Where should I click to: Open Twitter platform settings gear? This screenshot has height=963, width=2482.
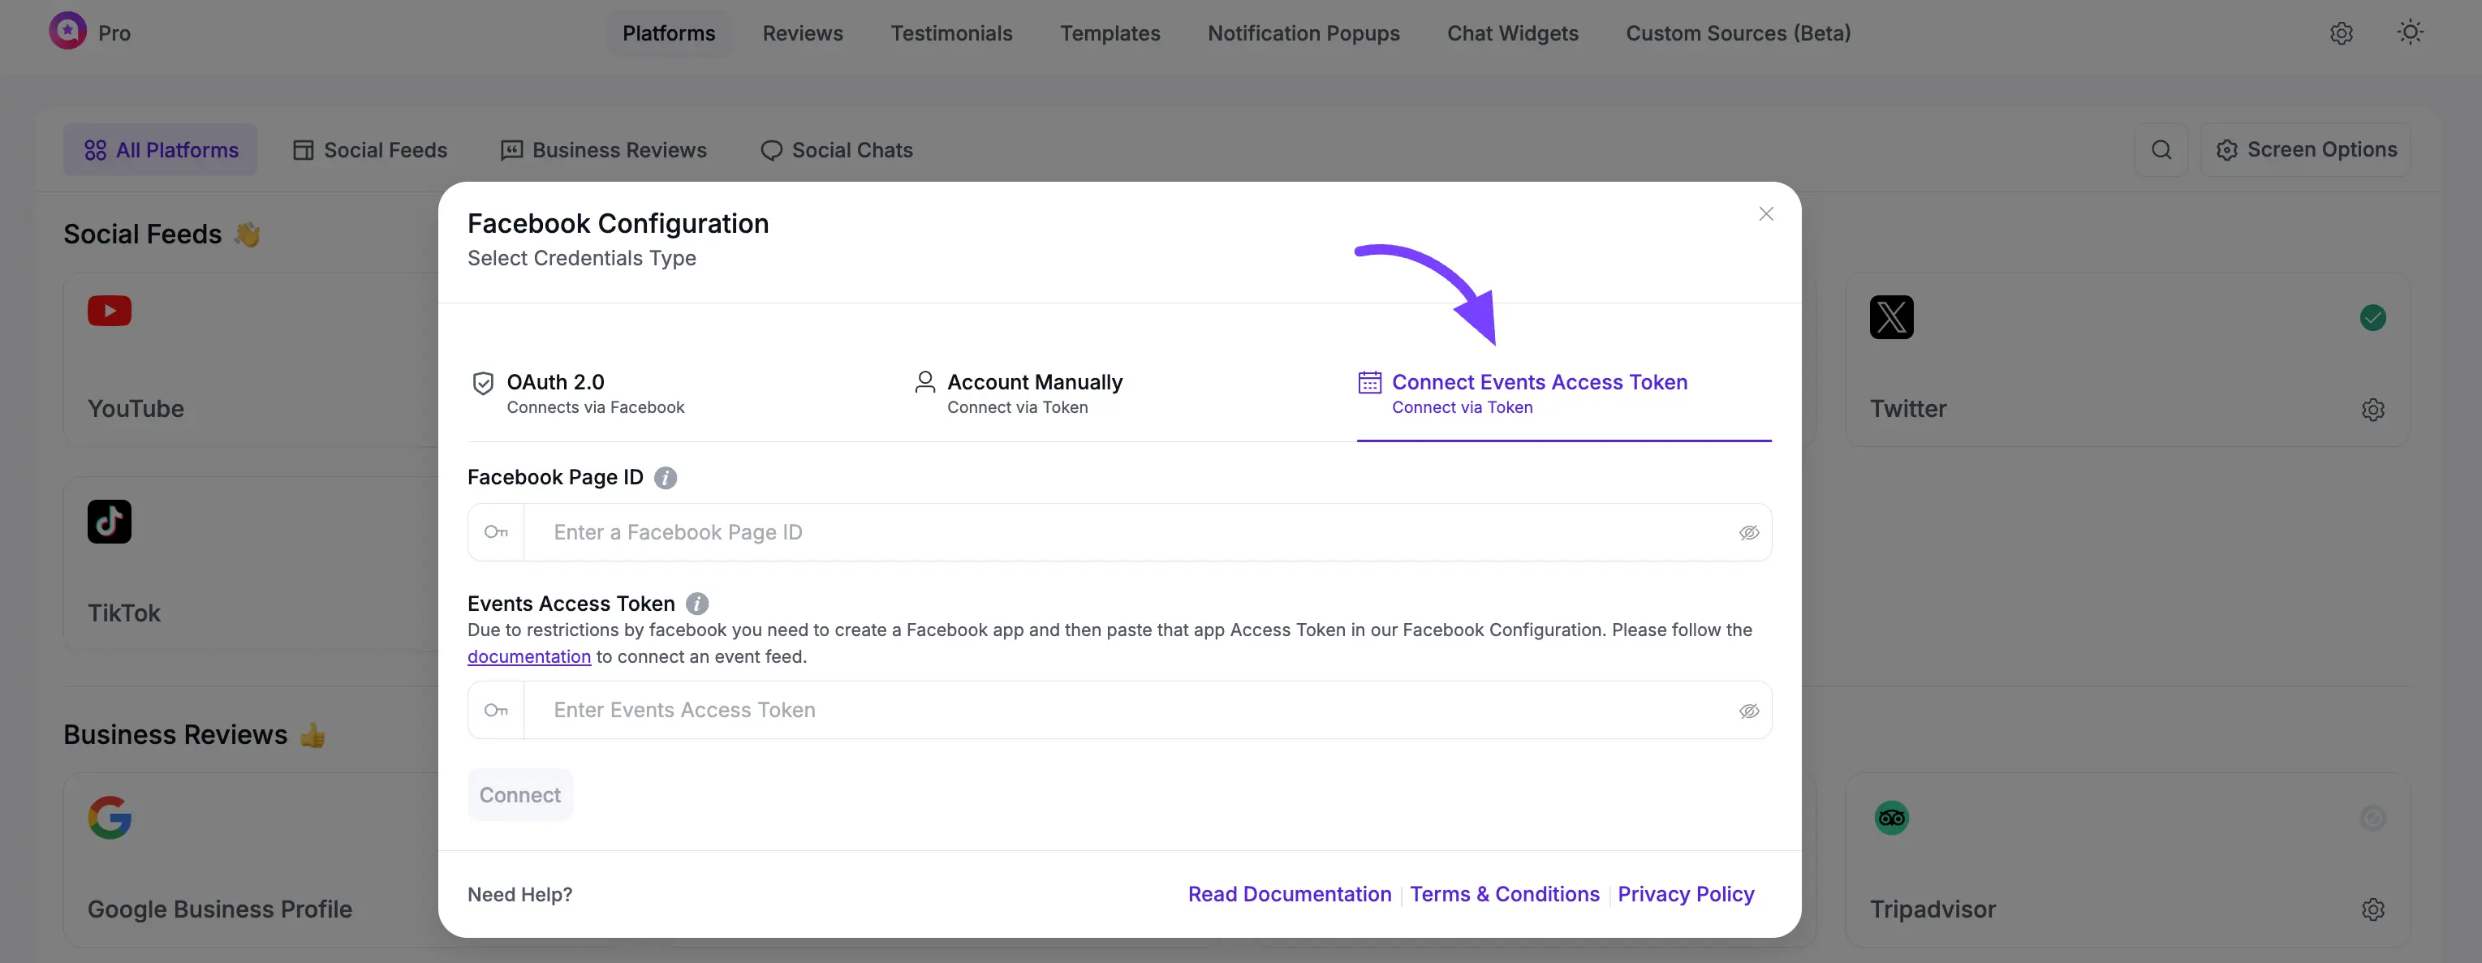(x=2372, y=409)
